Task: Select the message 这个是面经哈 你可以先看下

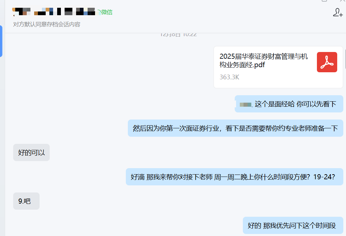Action: click(289, 104)
